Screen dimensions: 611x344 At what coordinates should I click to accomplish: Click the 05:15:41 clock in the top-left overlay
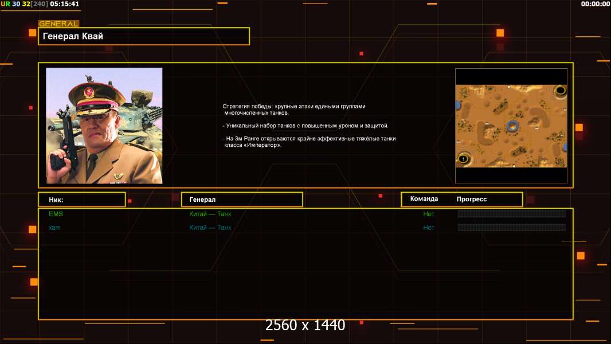65,4
